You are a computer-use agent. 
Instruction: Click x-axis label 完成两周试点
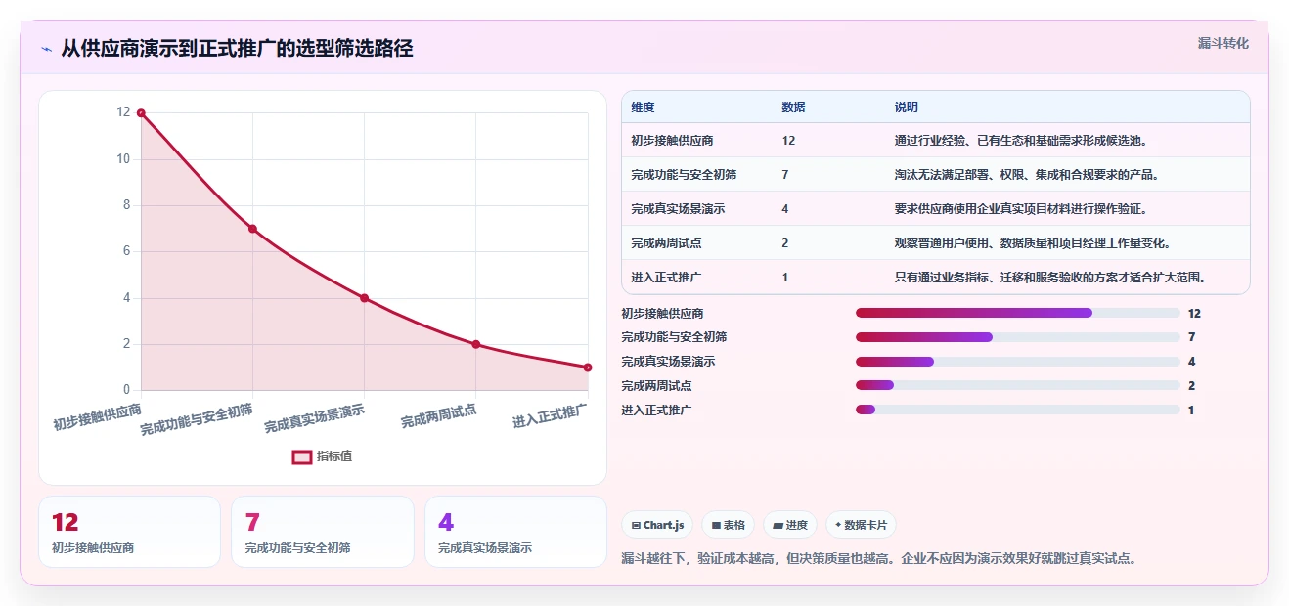click(438, 415)
